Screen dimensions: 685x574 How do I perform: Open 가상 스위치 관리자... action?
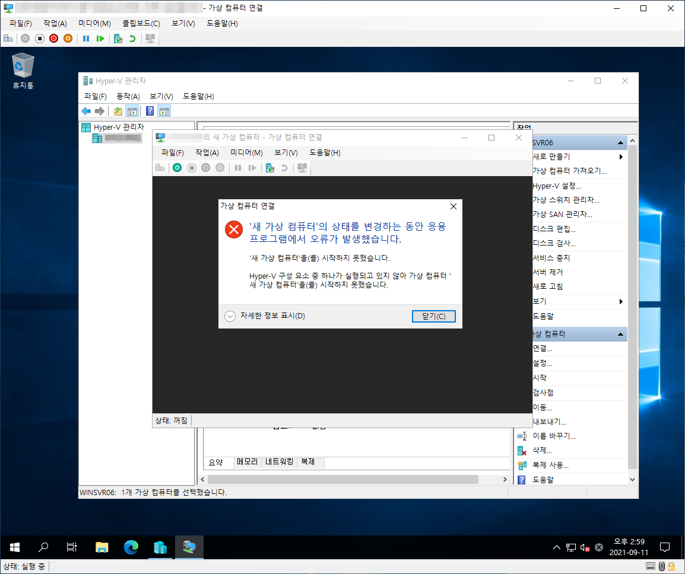point(566,200)
